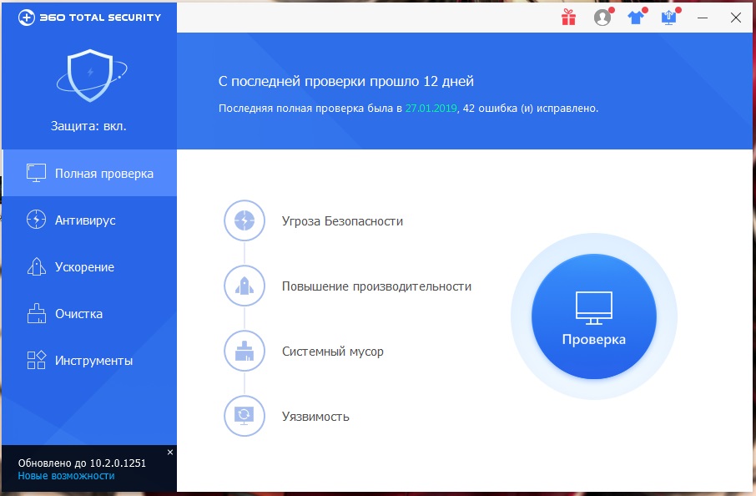Click the upgrade arrow icon
Image resolution: width=756 pixels, height=496 pixels.
(x=669, y=18)
